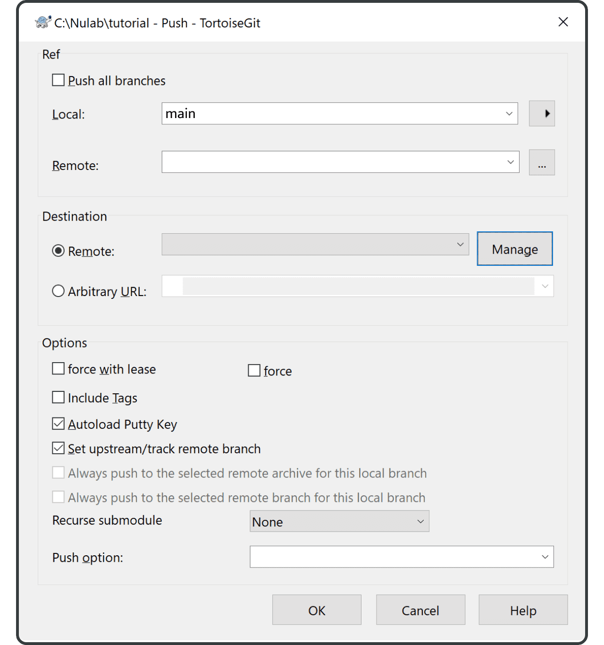Expand the Ref Remote branch dropdown
This screenshot has width=604, height=645.
[511, 162]
